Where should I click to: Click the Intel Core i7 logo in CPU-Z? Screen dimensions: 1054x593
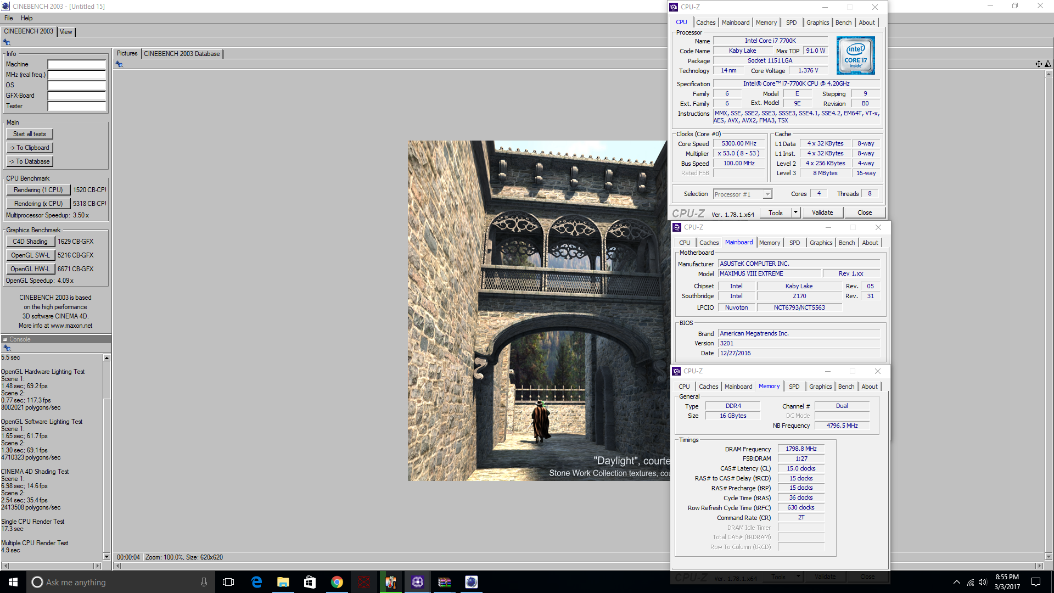click(855, 55)
